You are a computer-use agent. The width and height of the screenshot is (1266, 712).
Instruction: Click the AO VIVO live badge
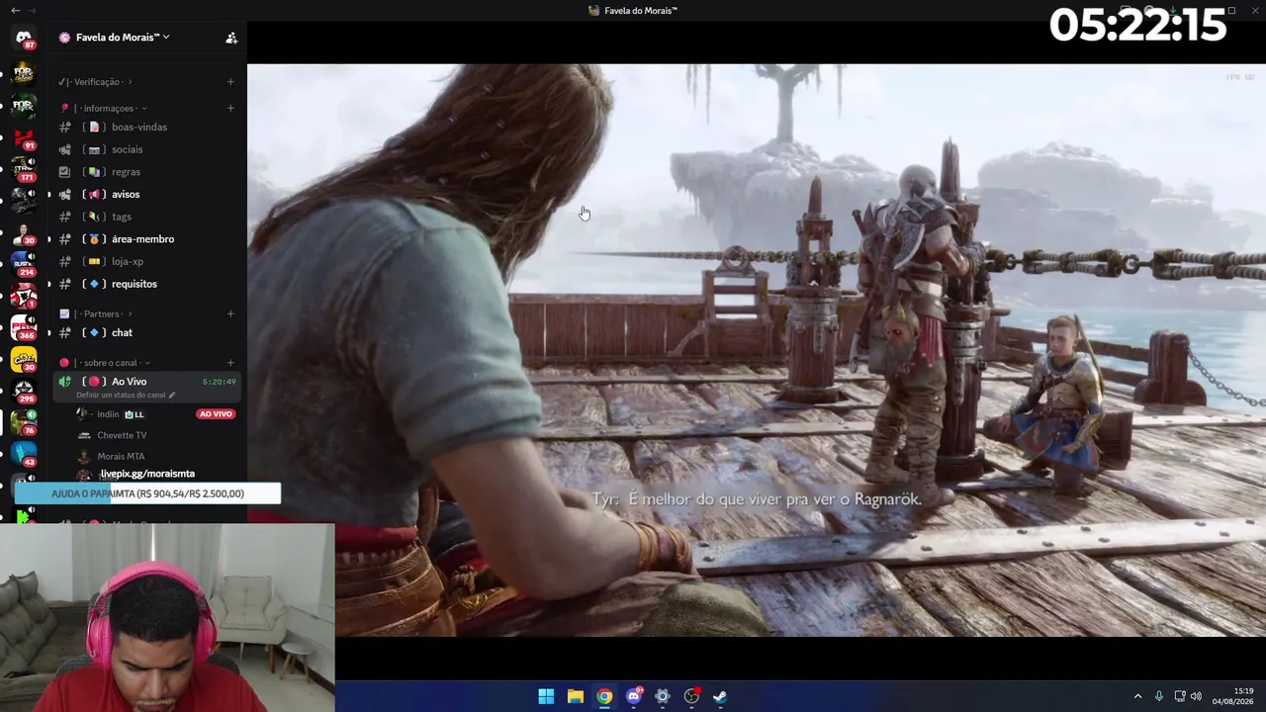(x=216, y=414)
